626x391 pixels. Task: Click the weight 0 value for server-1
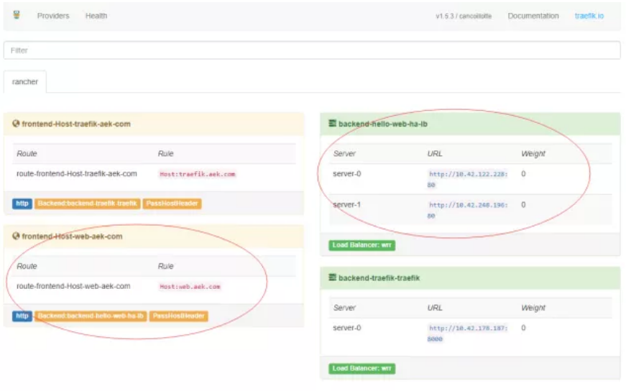pos(523,205)
